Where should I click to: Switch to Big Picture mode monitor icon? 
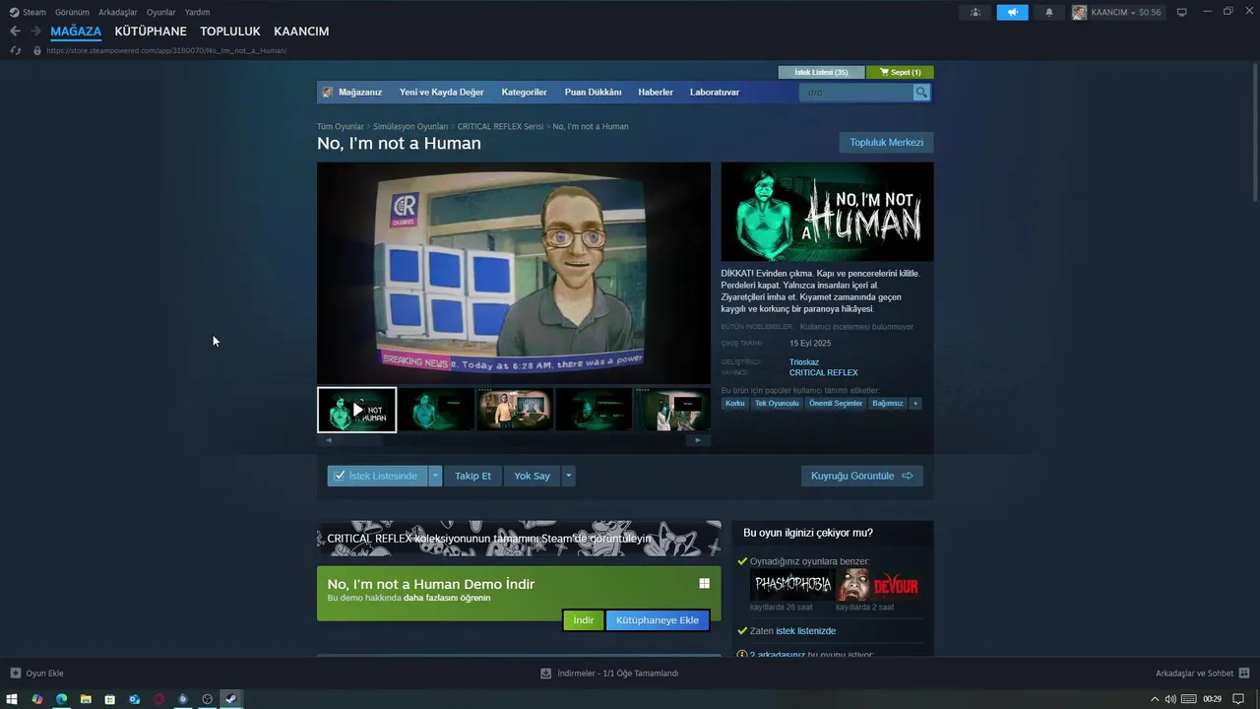pos(1181,12)
